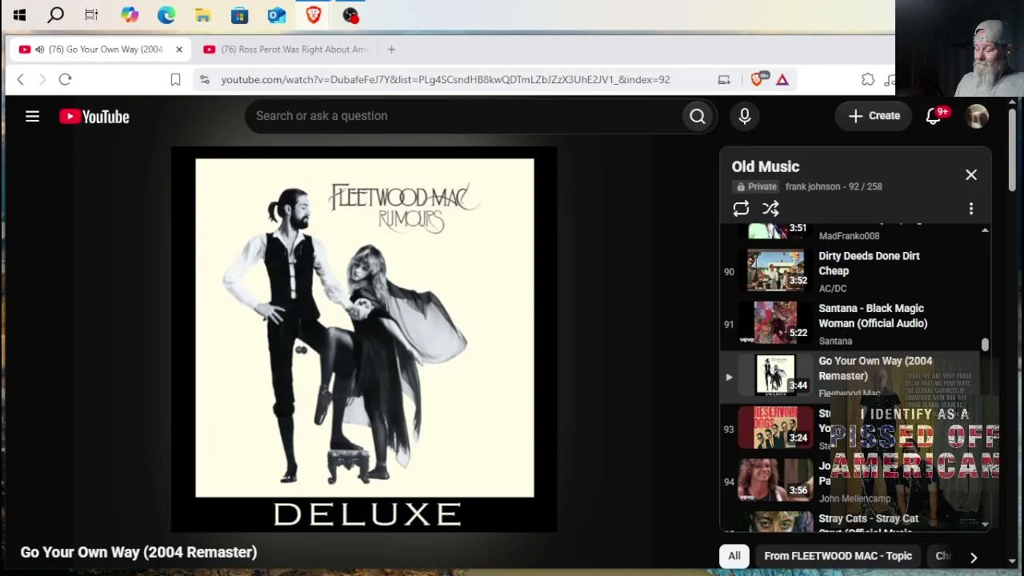This screenshot has width=1024, height=576.
Task: Toggle shuffle for the Old Music playlist
Action: 770,209
